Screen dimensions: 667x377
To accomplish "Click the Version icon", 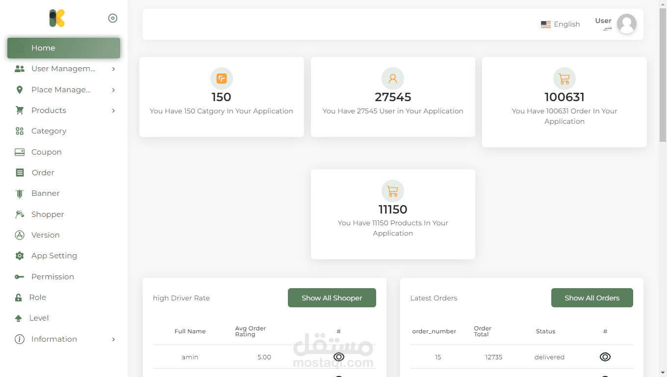I will point(20,235).
